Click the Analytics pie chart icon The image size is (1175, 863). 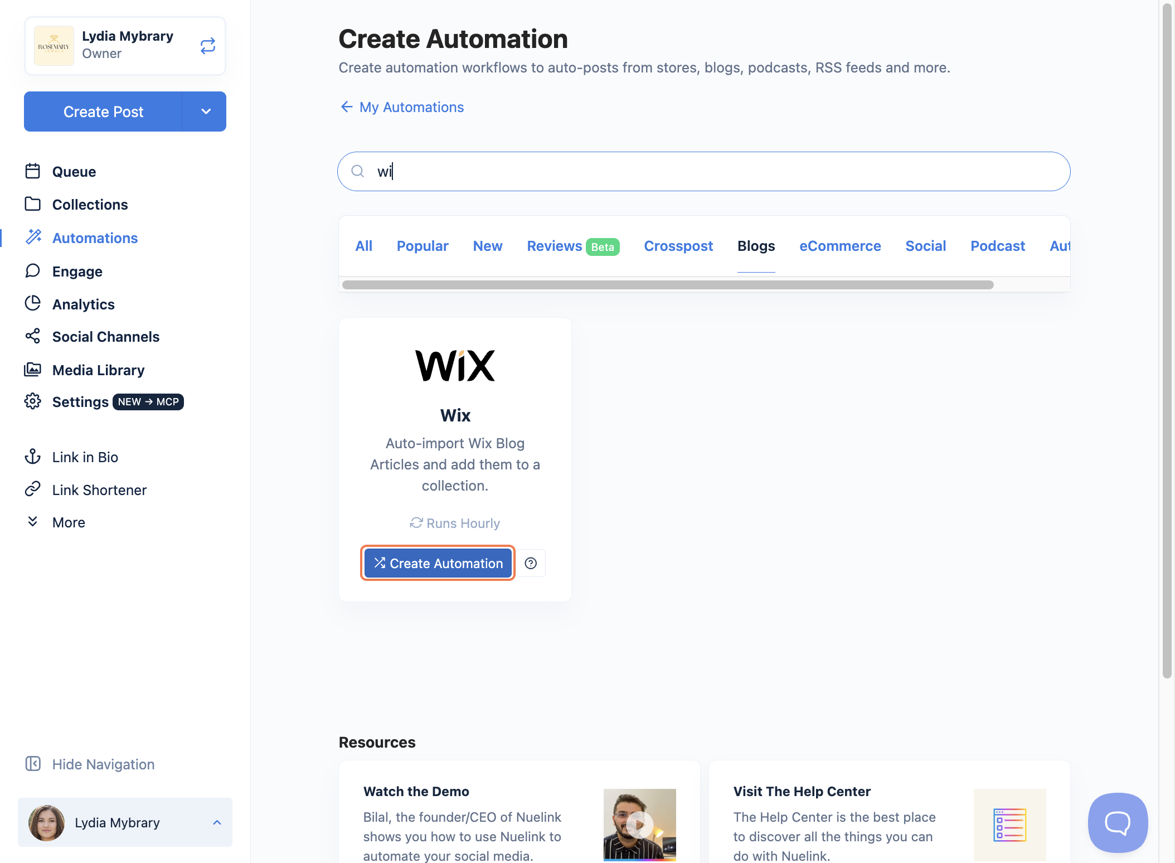33,303
